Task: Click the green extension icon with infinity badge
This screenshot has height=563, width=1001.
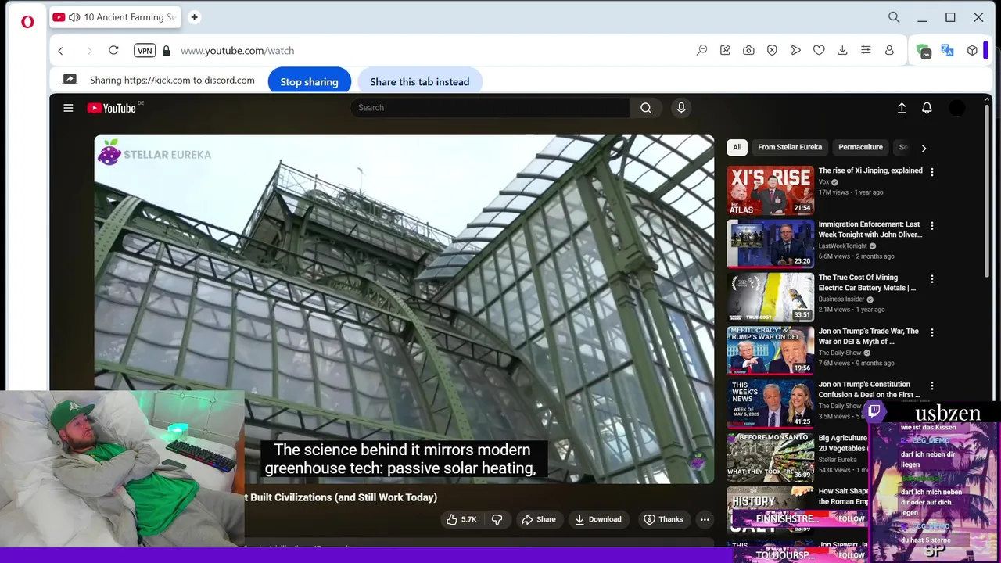Action: pos(924,52)
